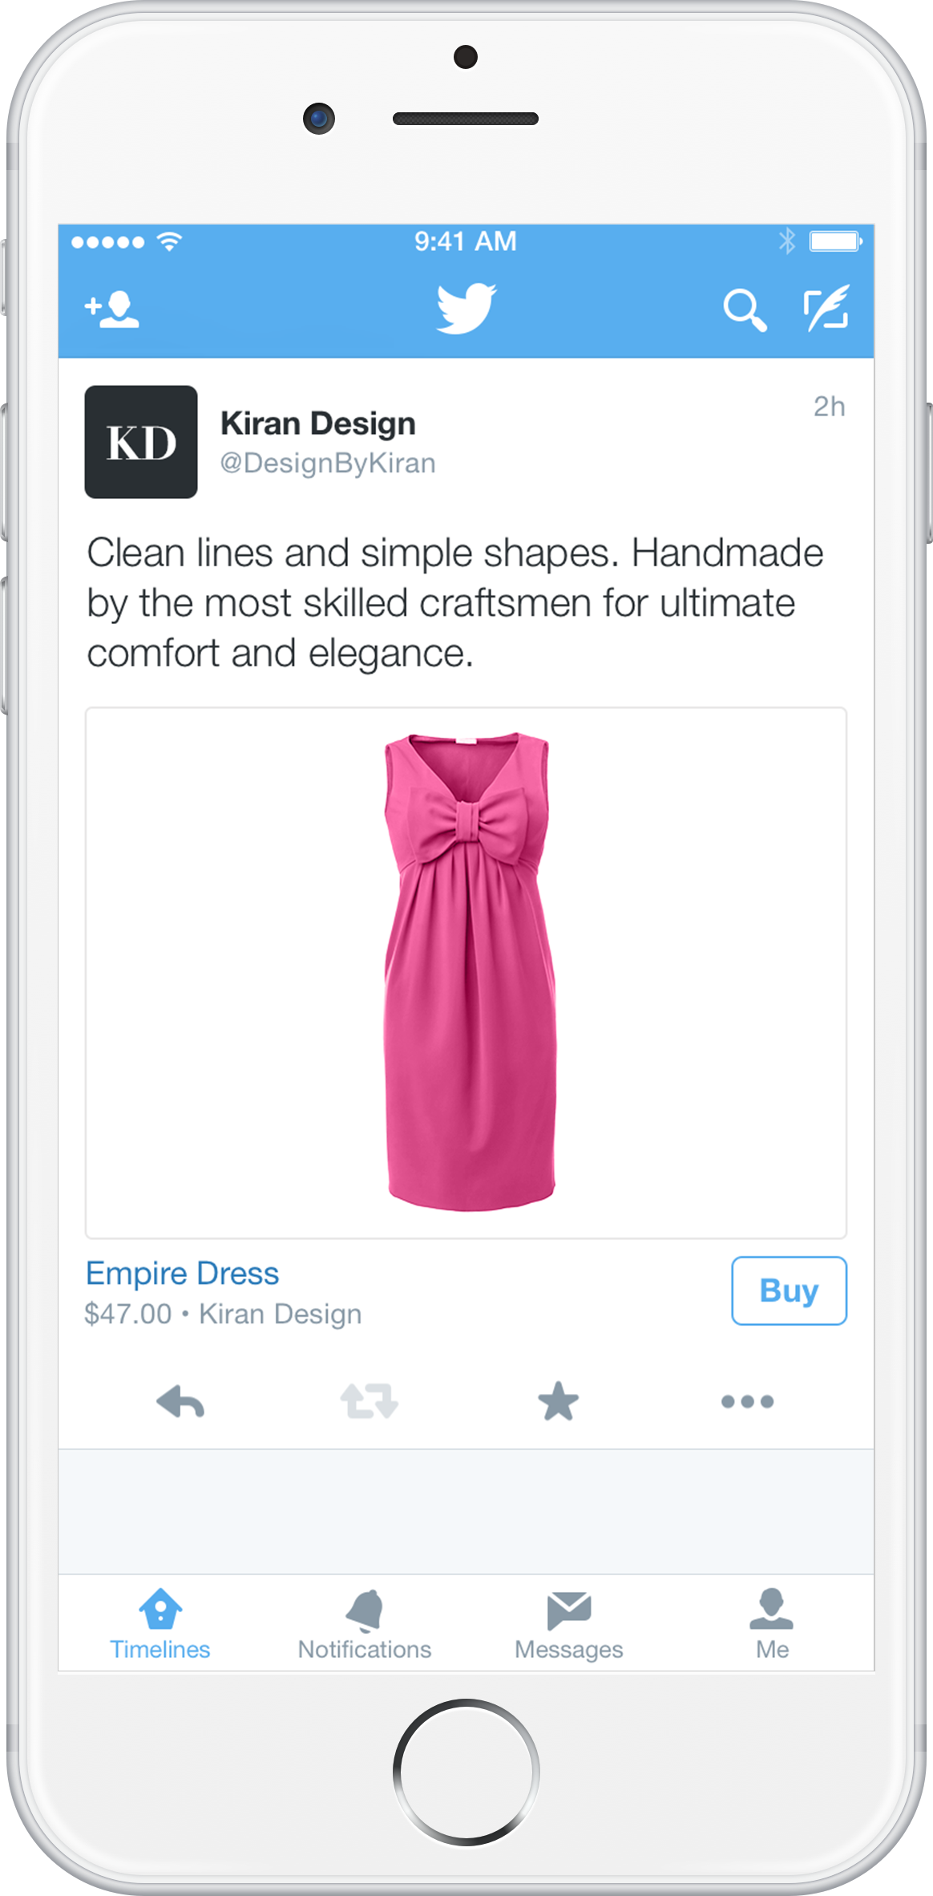Buy the Empire Dress

789,1290
